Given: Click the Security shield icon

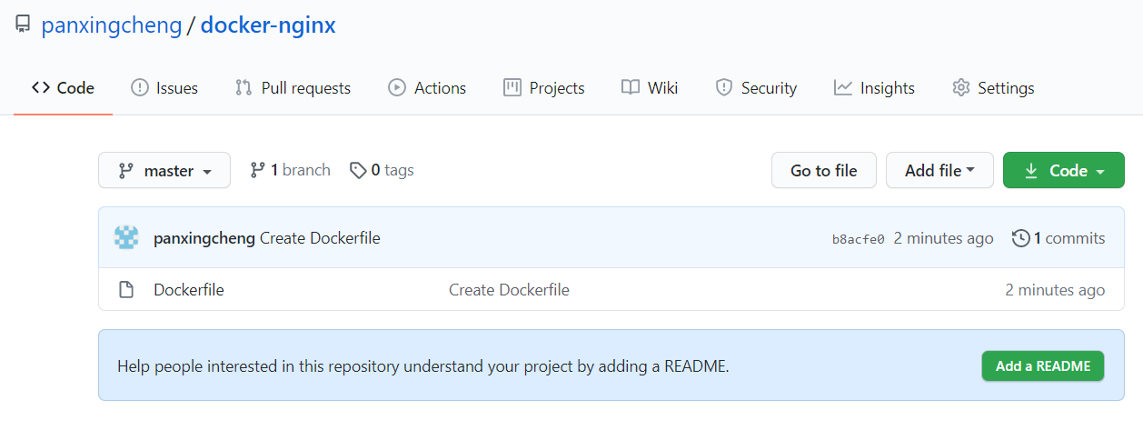Looking at the screenshot, I should tap(724, 88).
